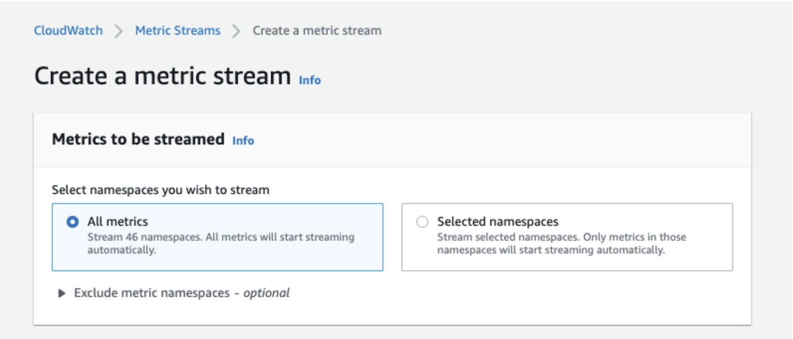Open Info link beside 'Metrics to be streamed'
Image resolution: width=793 pixels, height=339 pixels.
[x=243, y=141]
